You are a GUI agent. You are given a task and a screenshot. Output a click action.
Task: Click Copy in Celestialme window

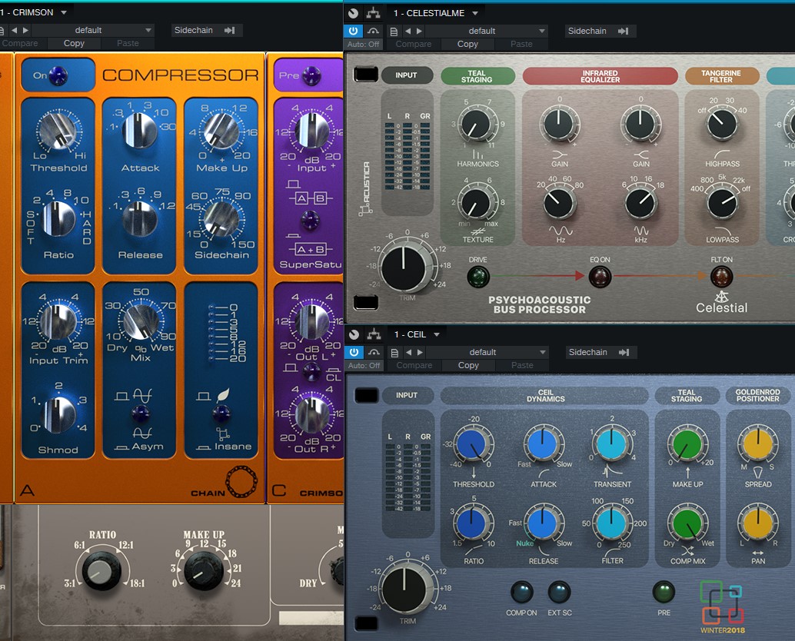click(467, 44)
